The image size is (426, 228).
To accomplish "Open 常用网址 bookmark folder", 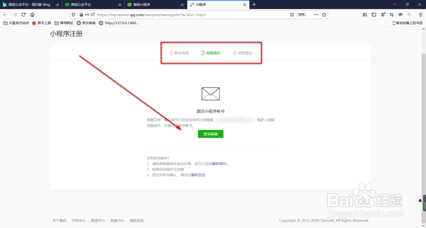I will point(64,23).
